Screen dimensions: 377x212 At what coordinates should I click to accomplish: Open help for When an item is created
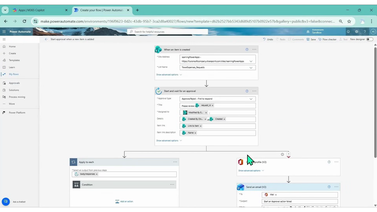click(247, 50)
